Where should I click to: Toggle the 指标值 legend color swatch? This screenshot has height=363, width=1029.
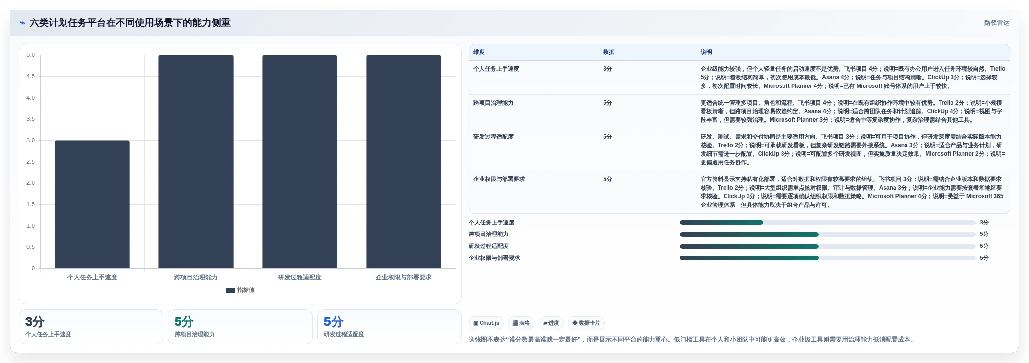pyautogui.click(x=230, y=290)
